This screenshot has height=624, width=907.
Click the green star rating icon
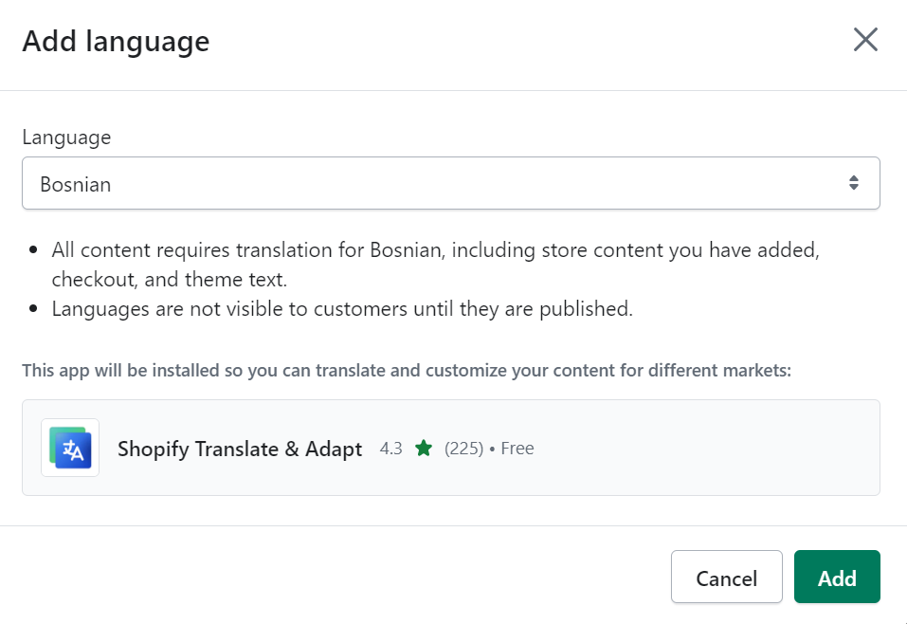(x=423, y=449)
